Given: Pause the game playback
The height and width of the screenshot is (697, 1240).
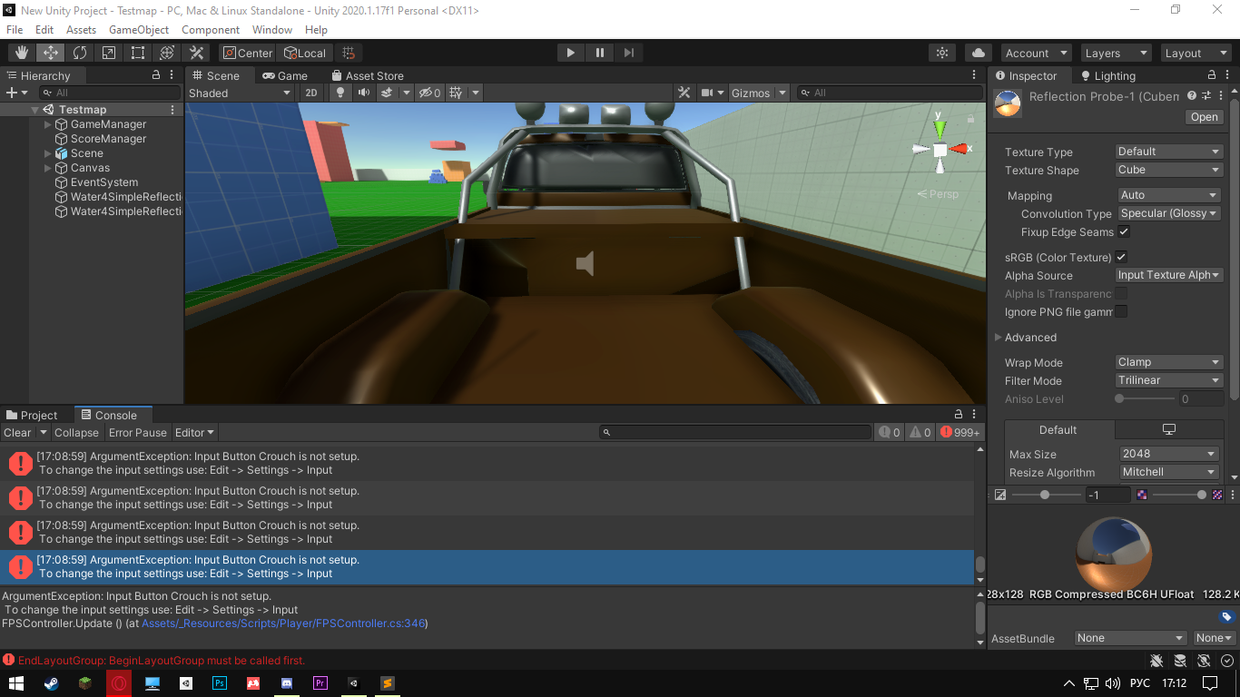Looking at the screenshot, I should (x=599, y=53).
